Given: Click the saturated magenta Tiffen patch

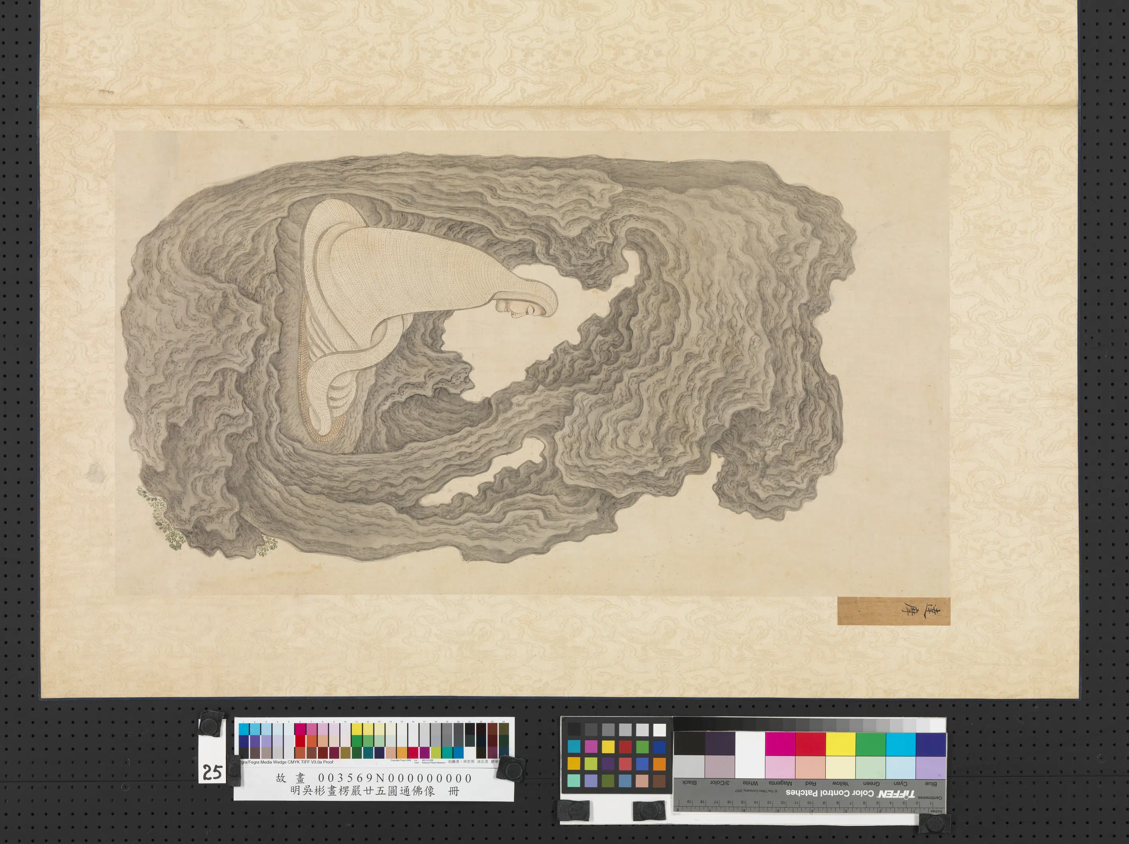Looking at the screenshot, I should click(x=780, y=744).
